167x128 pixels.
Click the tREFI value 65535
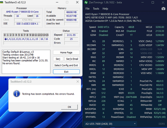pyautogui.click(x=131, y=93)
